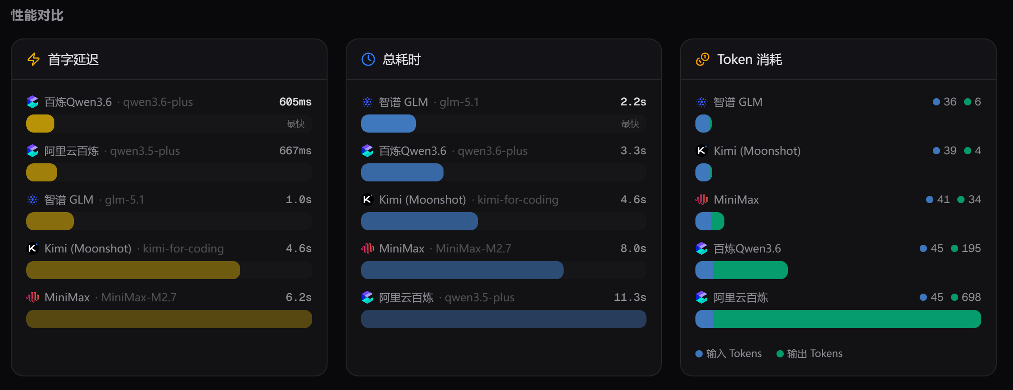The image size is (1013, 390).
Task: Click the coins icon beside Token 消耗
Action: click(x=702, y=59)
